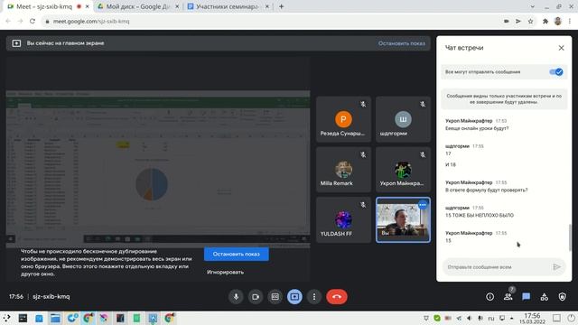Click the volume icon in system tray

click(470, 318)
